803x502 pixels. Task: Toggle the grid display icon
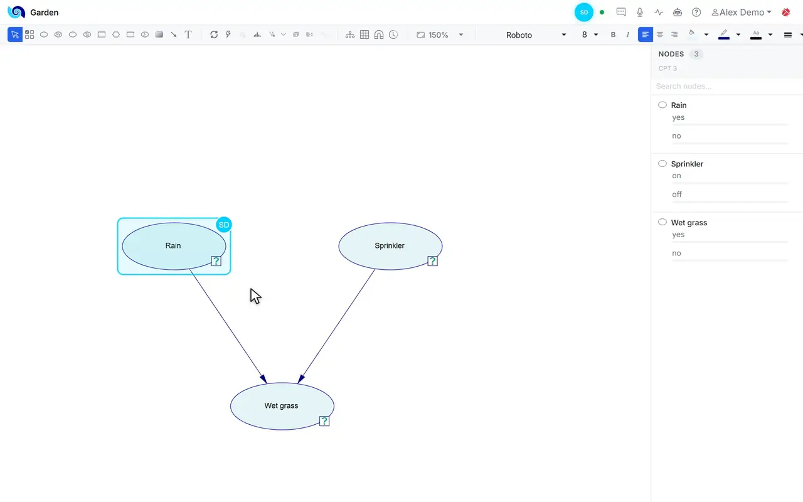click(364, 35)
